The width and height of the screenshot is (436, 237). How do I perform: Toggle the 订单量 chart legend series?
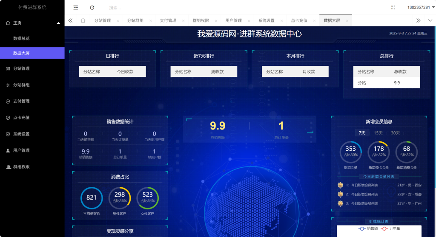coord(390,229)
